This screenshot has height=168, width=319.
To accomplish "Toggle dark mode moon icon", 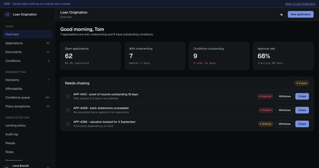I will (x=282, y=14).
